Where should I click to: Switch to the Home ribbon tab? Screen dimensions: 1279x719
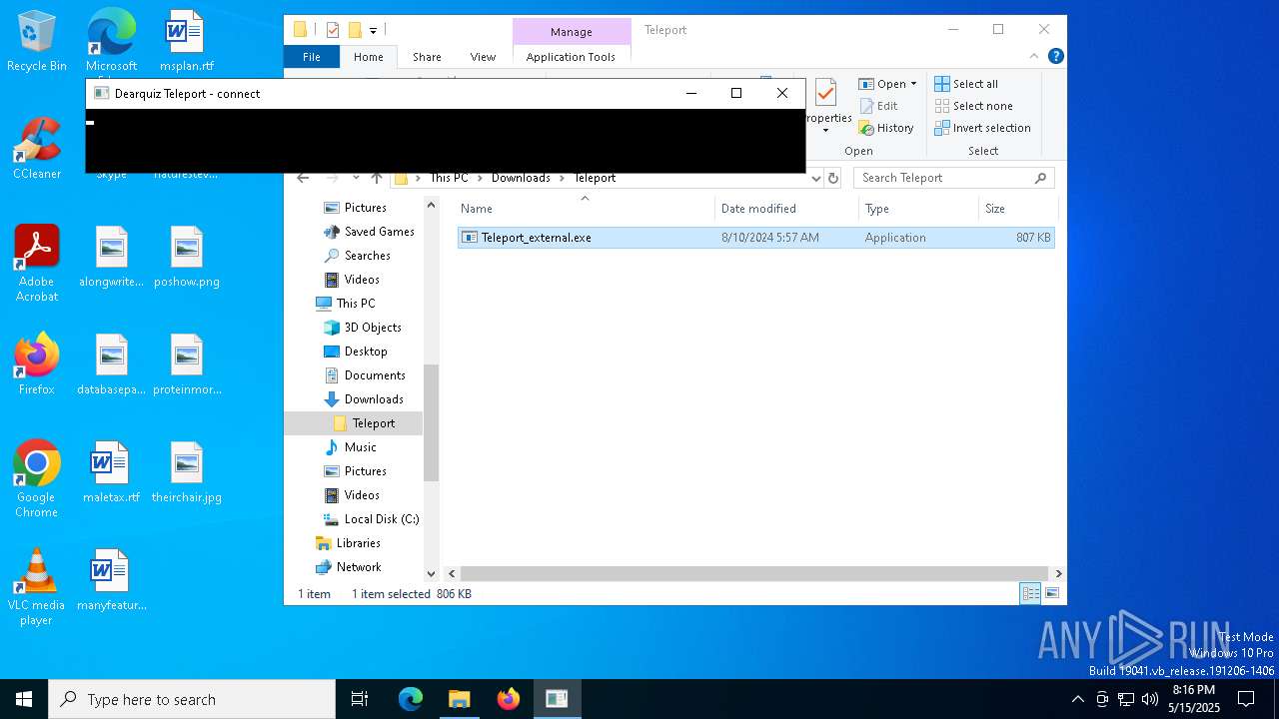pos(369,57)
